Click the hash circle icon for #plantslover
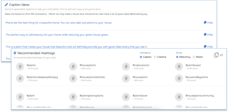Screen dimensions: 228x112 pyautogui.click(x=126, y=97)
